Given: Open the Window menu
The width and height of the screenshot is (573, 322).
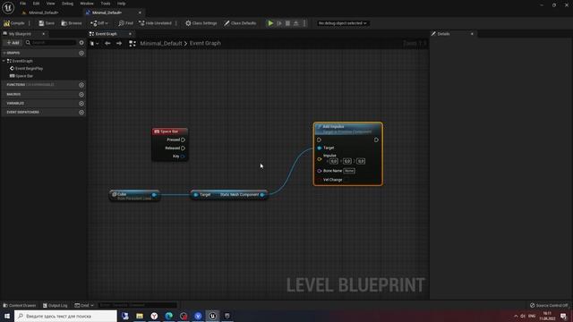Looking at the screenshot, I should [87, 4].
